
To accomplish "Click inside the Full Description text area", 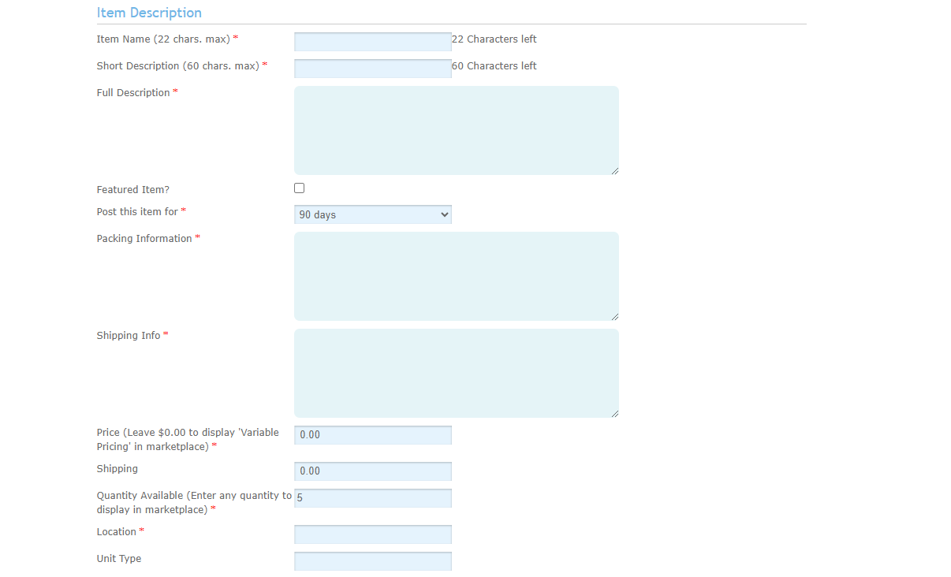I will point(456,130).
